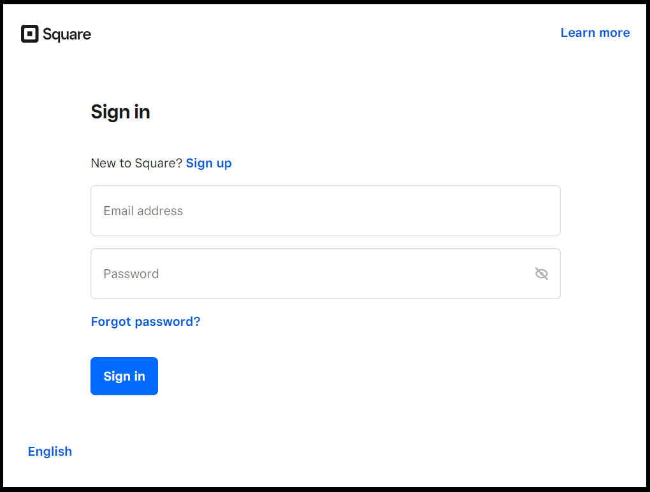The width and height of the screenshot is (650, 492).
Task: Click inside the Password input box
Action: coord(312,274)
